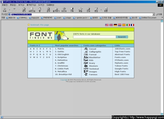Open the View menu

21,5
